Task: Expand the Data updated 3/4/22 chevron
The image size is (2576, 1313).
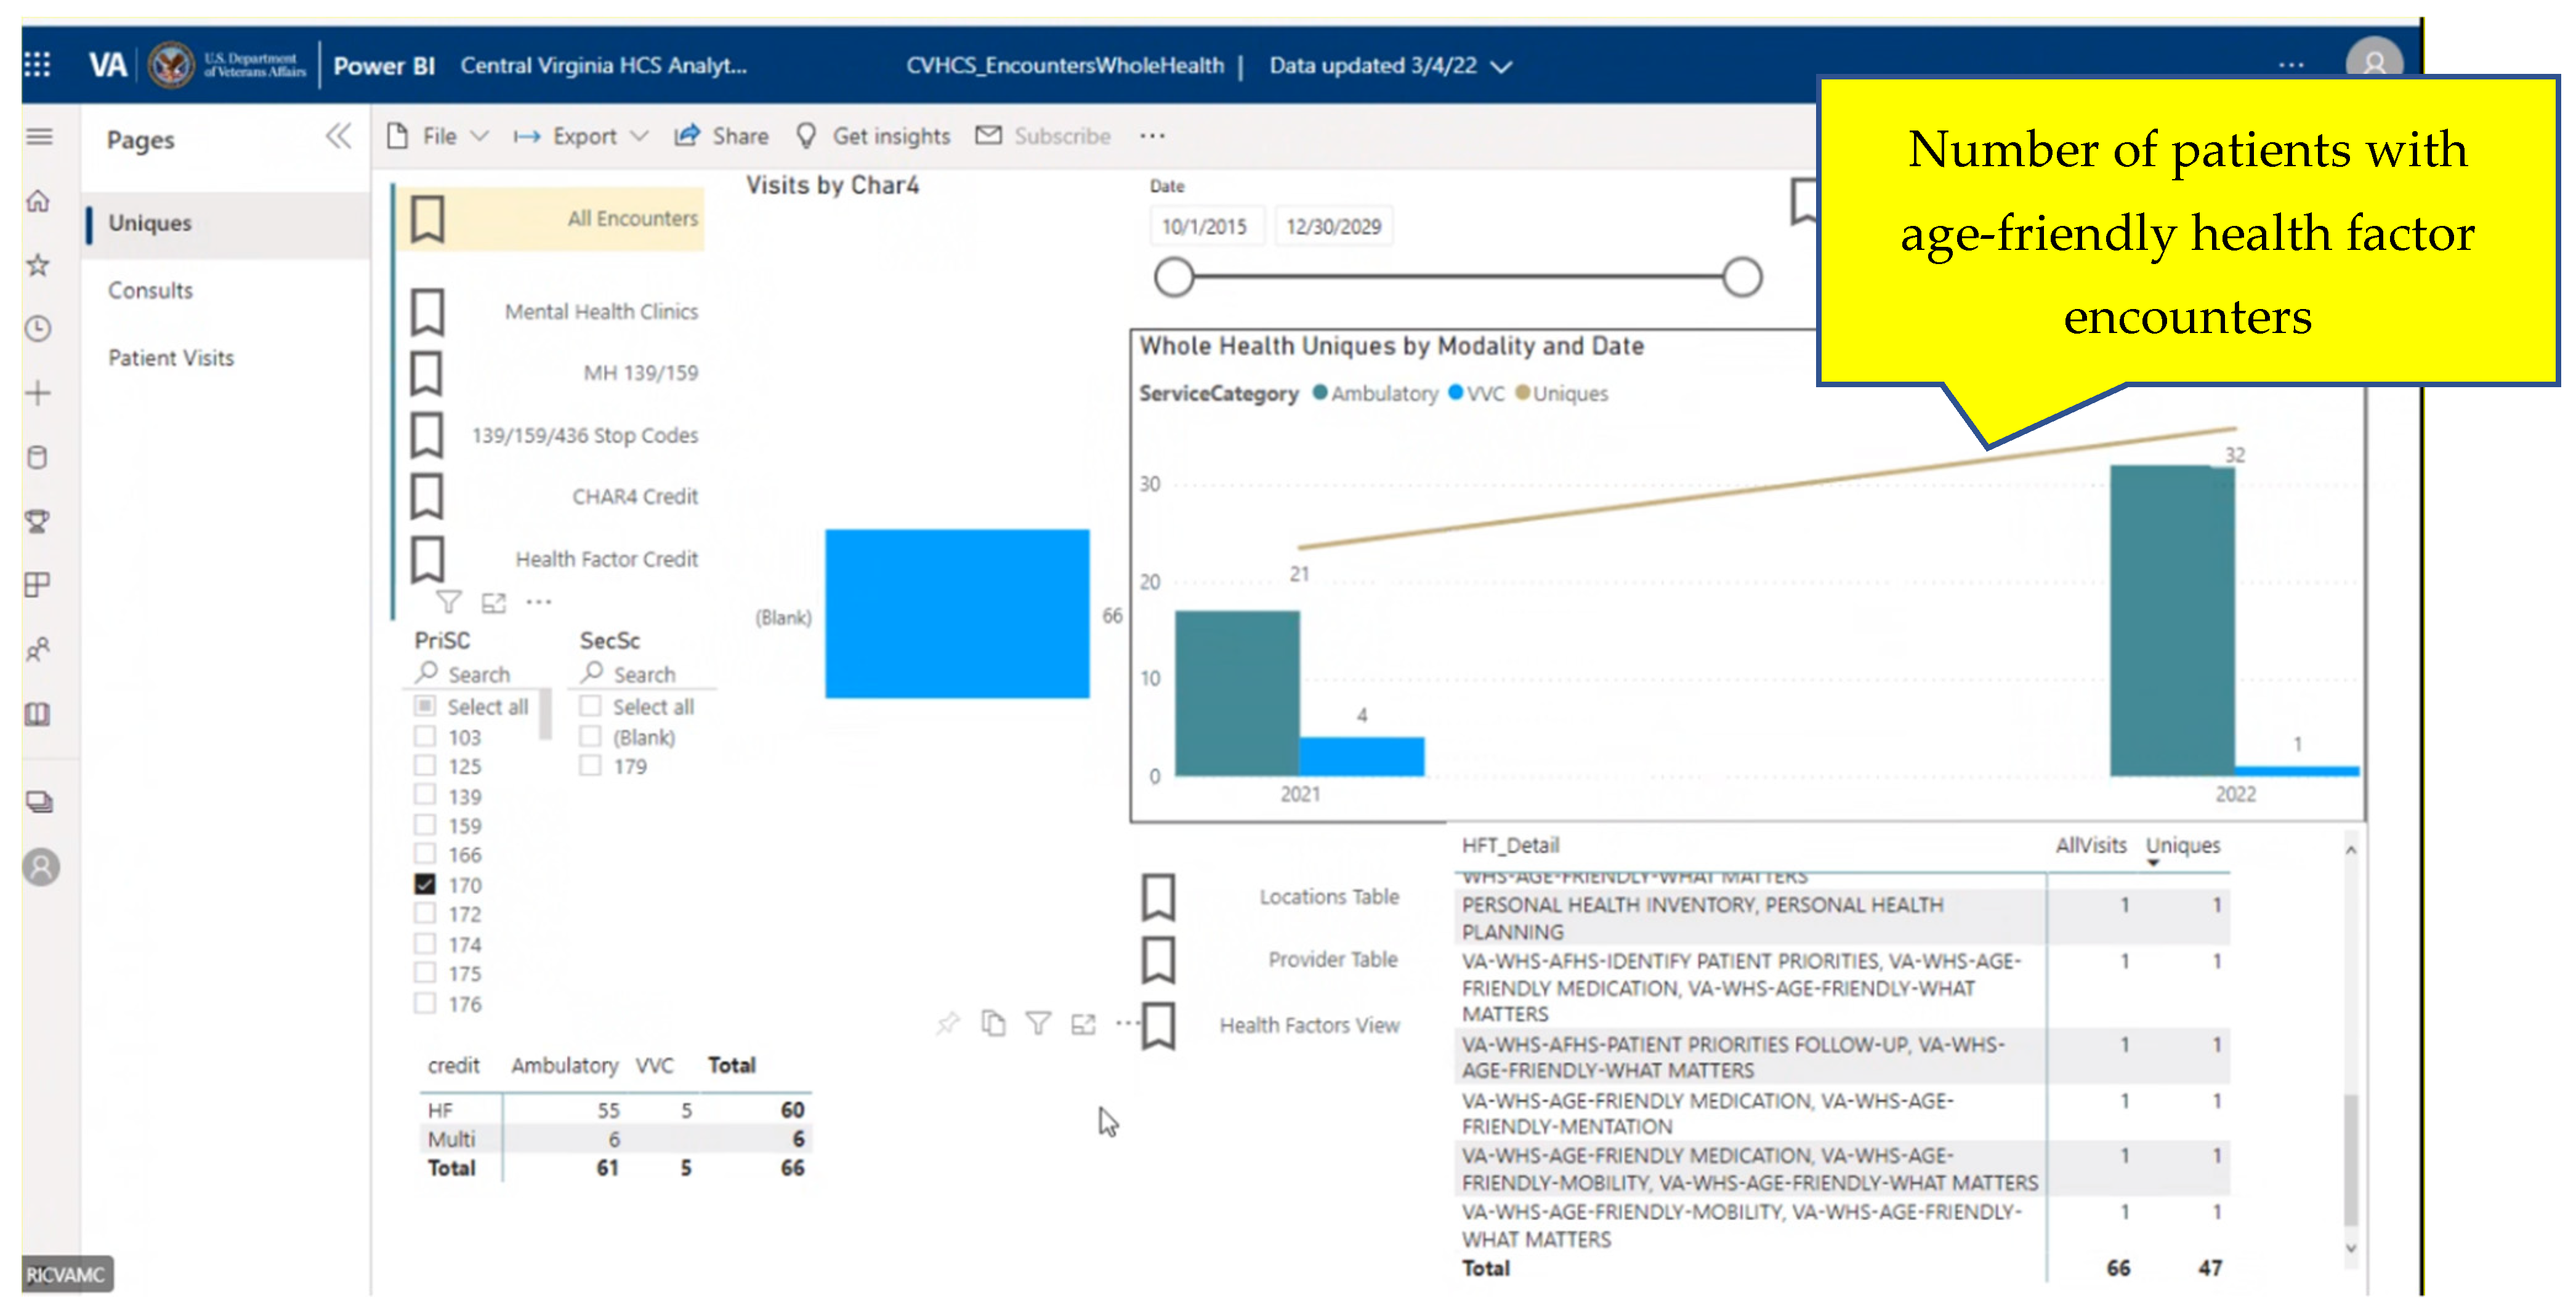Action: coord(1500,67)
